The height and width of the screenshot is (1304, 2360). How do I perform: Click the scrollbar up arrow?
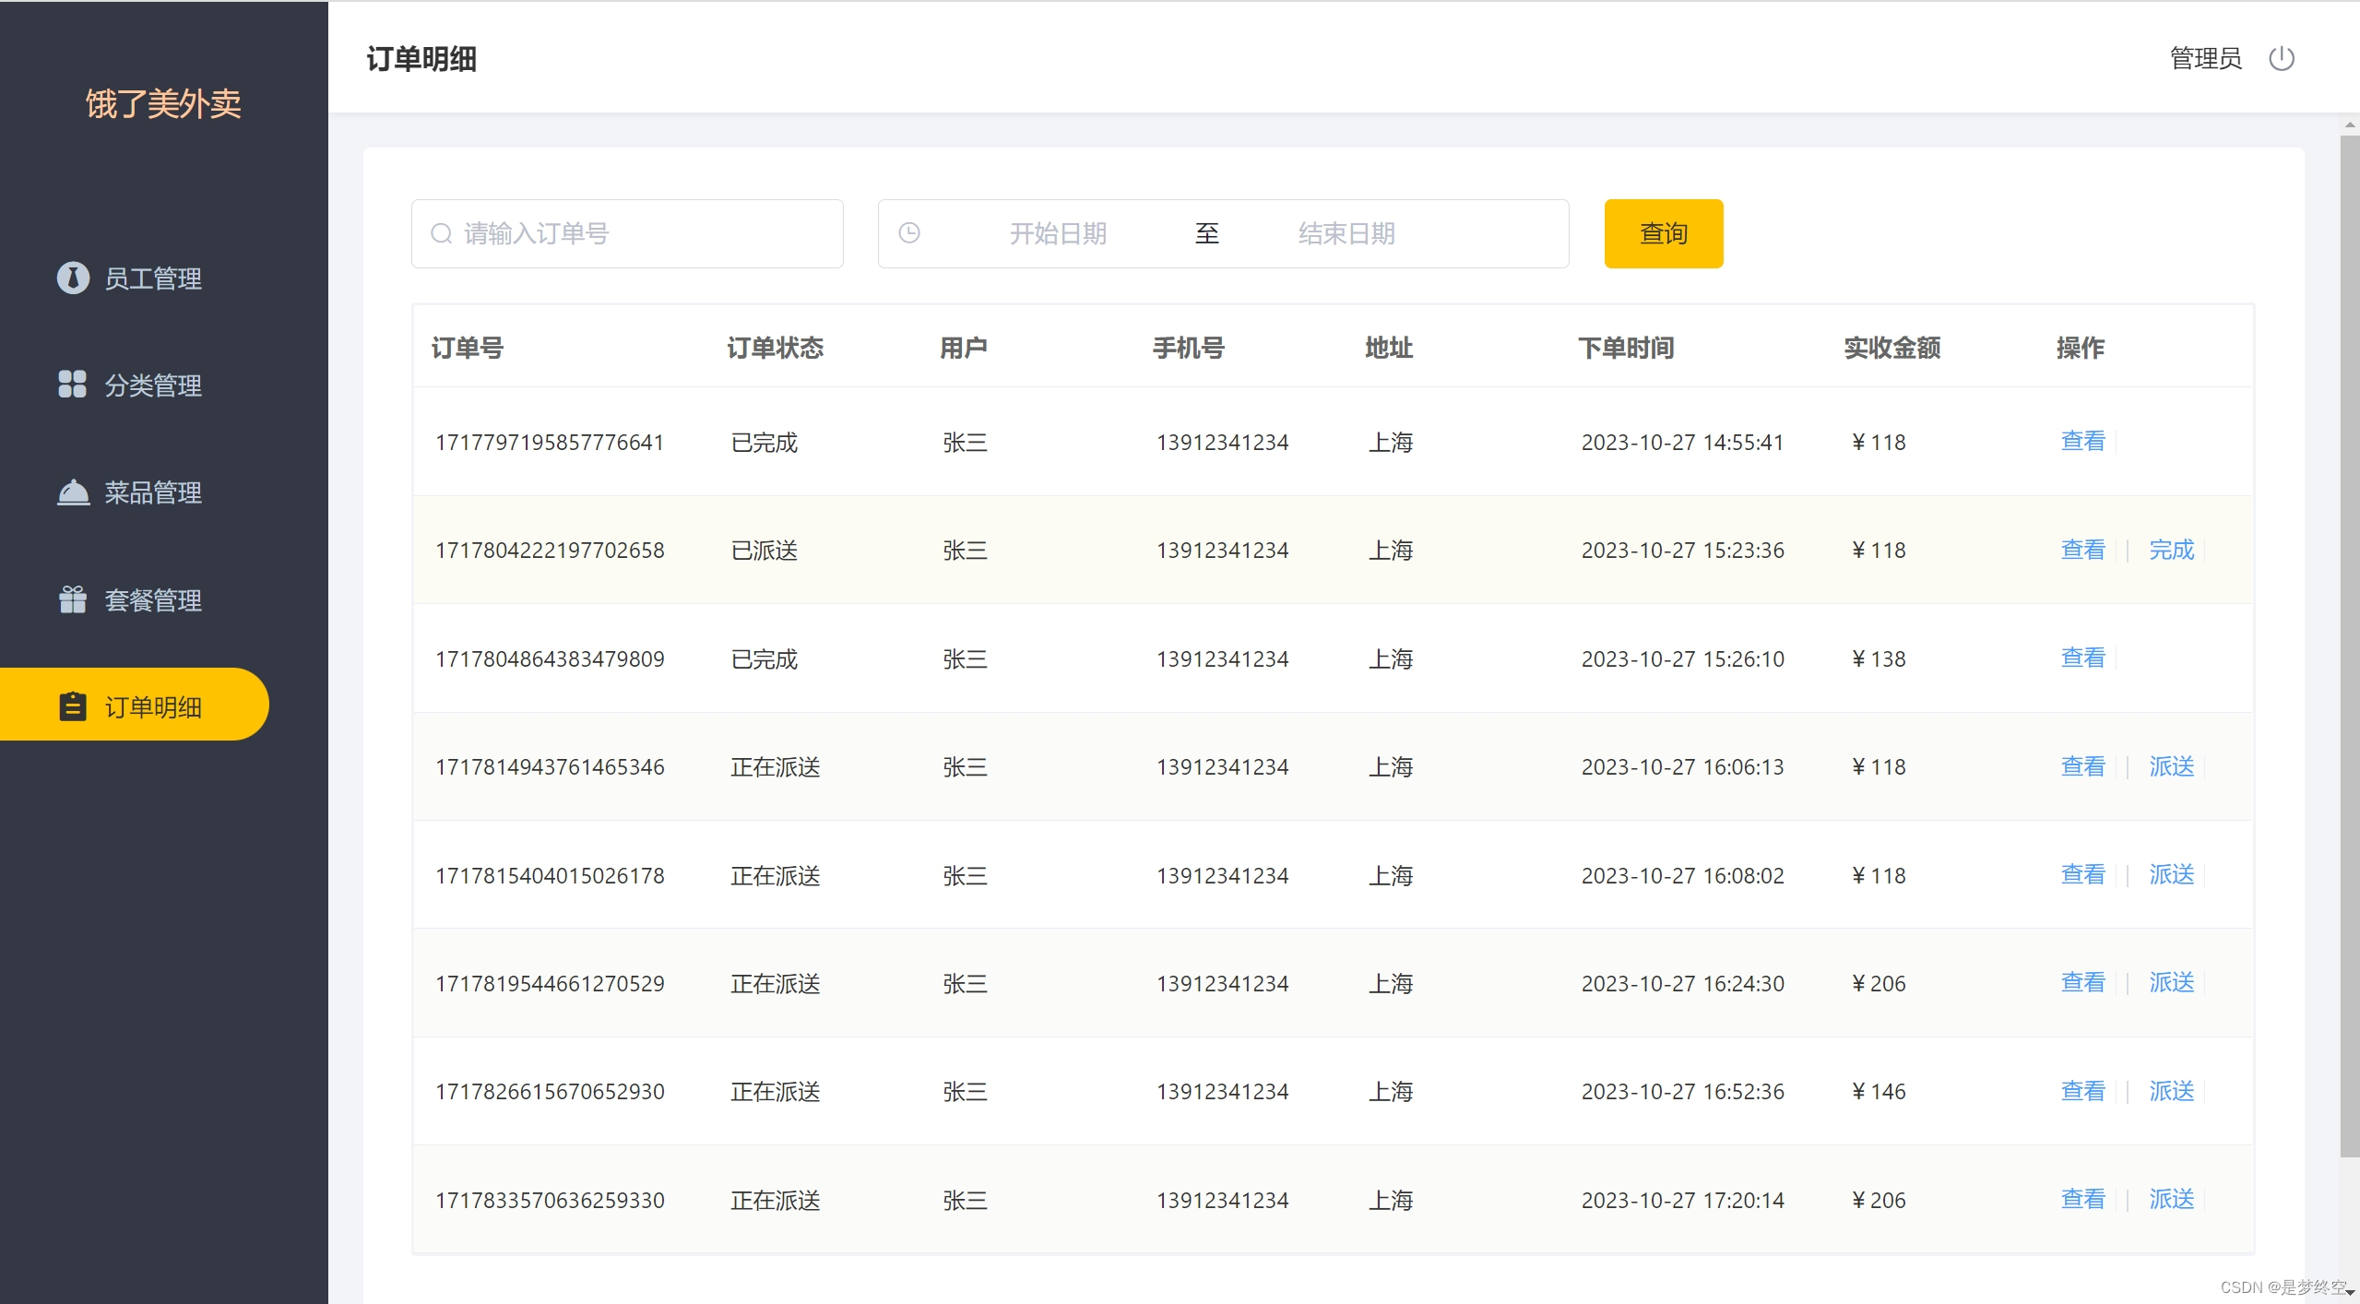[2349, 124]
